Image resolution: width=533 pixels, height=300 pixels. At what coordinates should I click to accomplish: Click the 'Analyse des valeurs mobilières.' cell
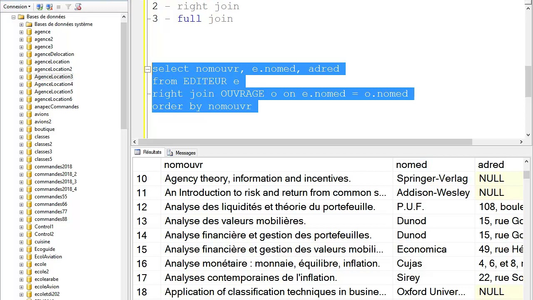[x=276, y=221]
